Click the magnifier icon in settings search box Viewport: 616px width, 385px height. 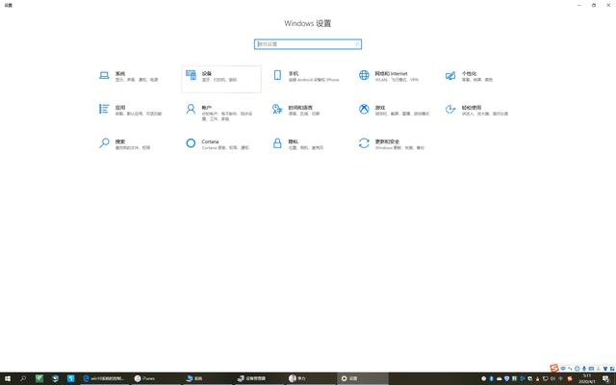pyautogui.click(x=357, y=44)
